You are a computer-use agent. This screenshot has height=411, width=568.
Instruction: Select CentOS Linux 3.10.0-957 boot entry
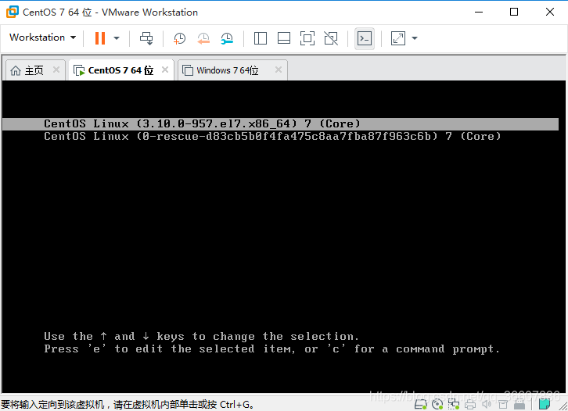(x=280, y=123)
